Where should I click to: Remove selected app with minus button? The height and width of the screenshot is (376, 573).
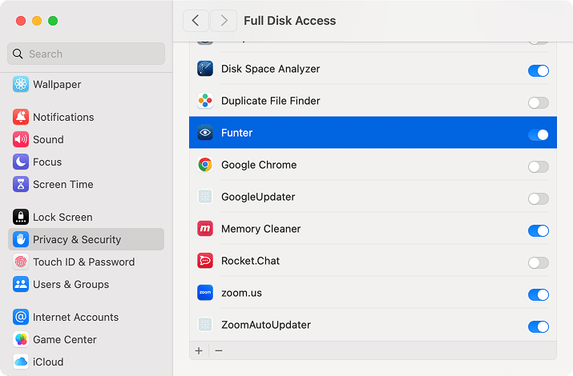click(219, 351)
